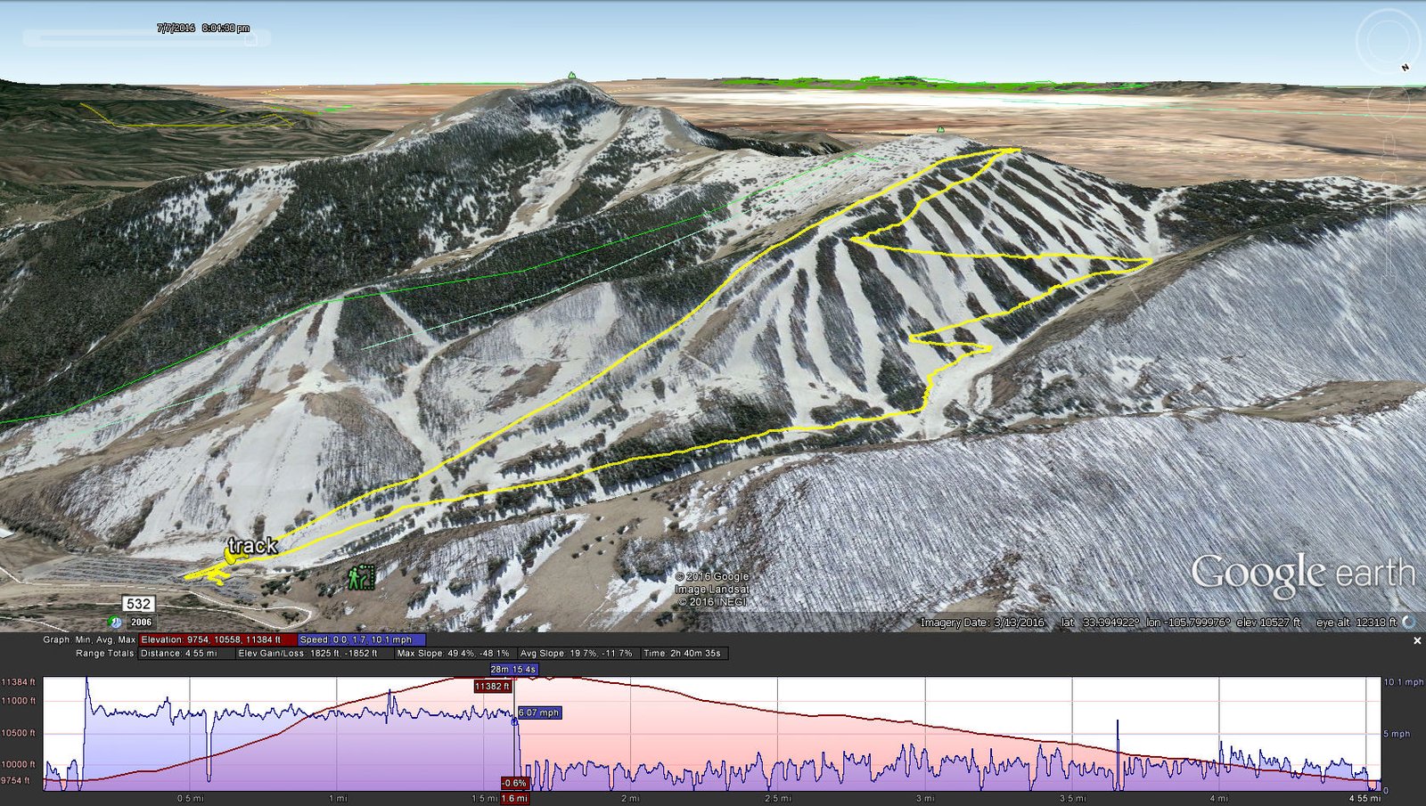
Task: Select the green hiker trail icon on the mountain
Action: (x=360, y=577)
